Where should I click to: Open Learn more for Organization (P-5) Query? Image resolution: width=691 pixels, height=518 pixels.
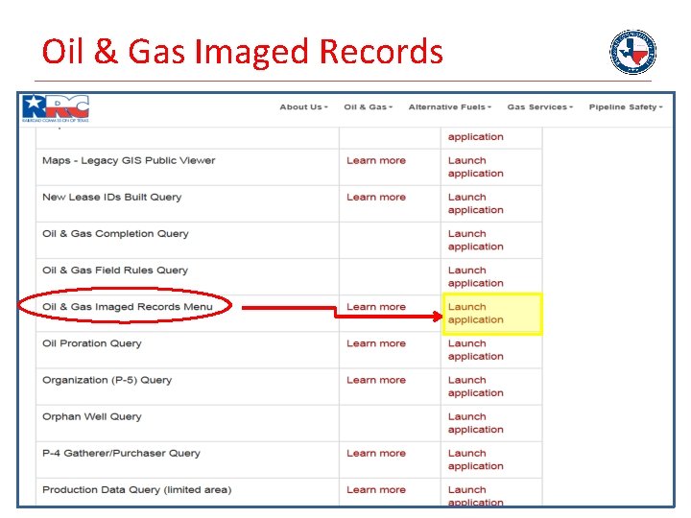(x=376, y=380)
